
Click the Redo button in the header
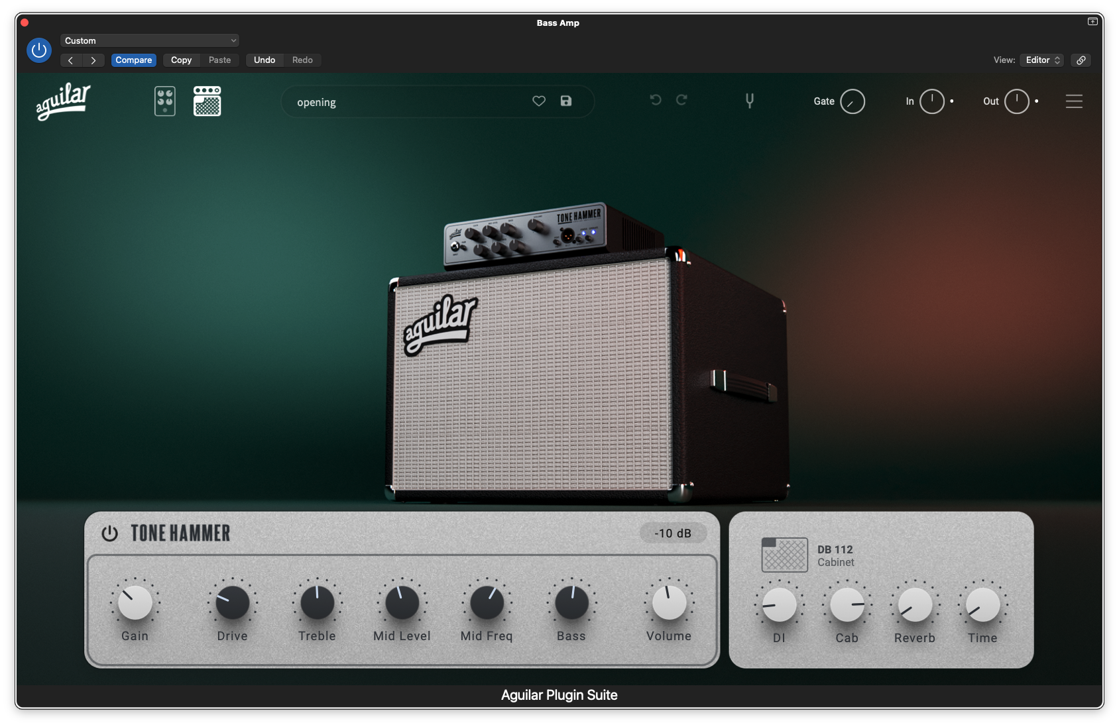tap(302, 60)
